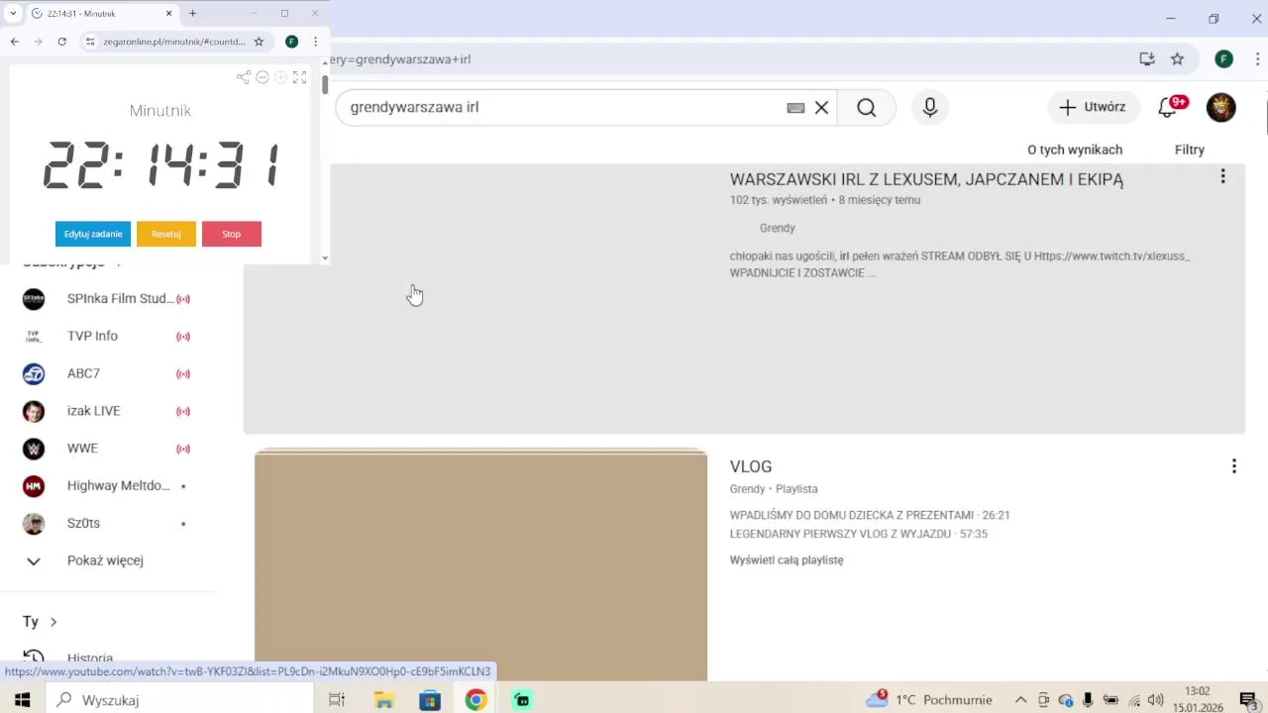
Task: Open the VLOG playlist title
Action: (751, 466)
